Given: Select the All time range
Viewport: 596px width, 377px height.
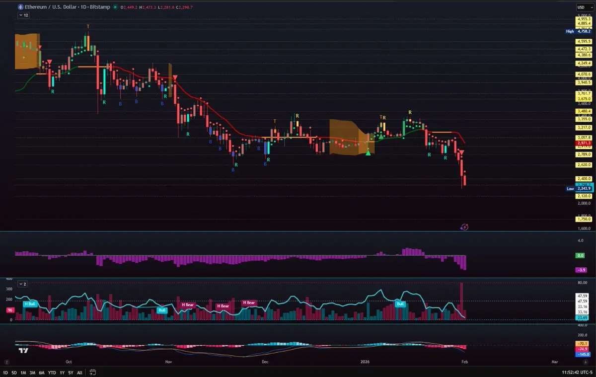Looking at the screenshot, I should tap(79, 372).
